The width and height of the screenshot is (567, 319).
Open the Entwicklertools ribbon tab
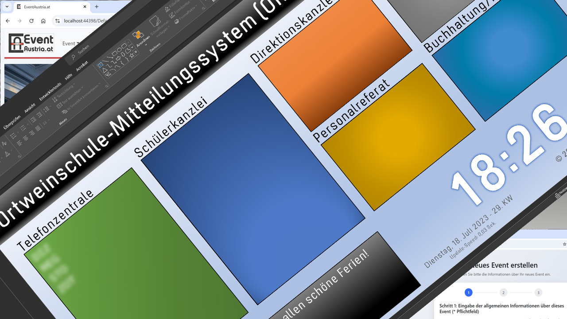51,91
